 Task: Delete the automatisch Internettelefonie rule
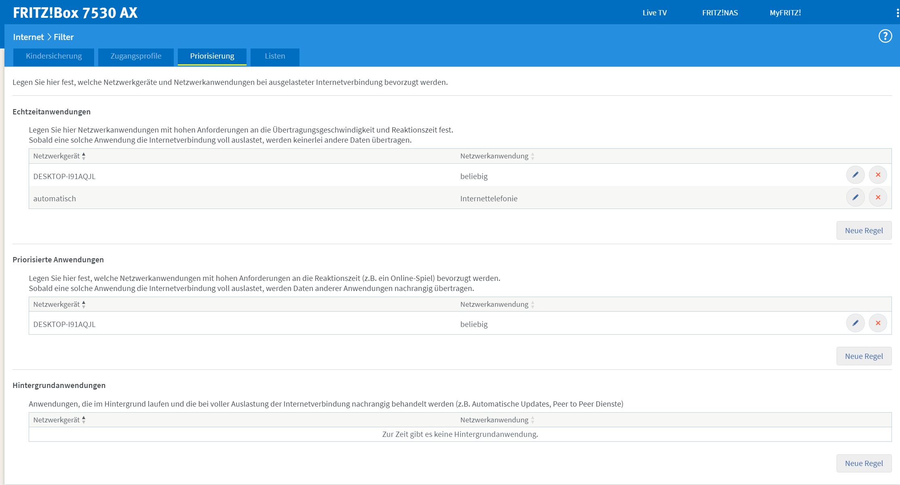tap(878, 198)
